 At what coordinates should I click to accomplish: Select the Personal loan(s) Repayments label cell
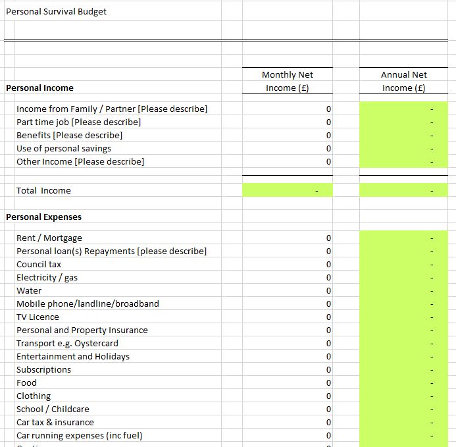tap(111, 251)
